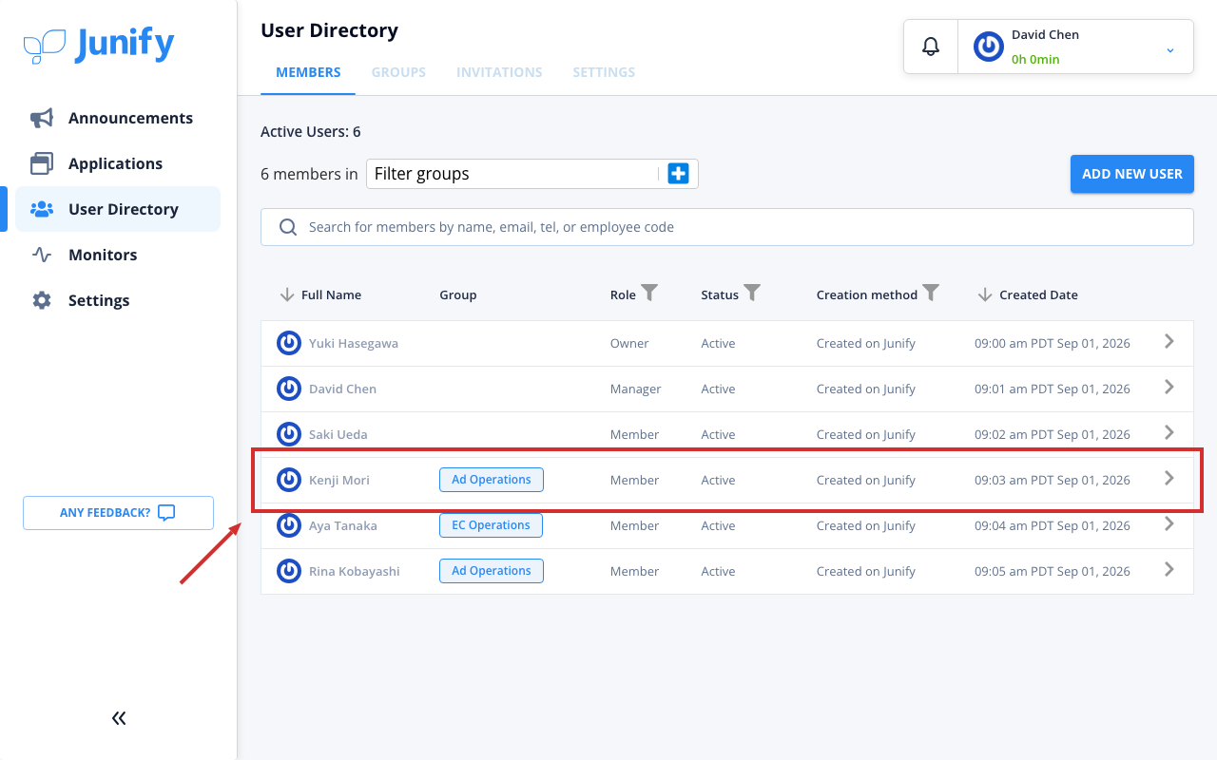Screen dimensions: 1217x760
Task: Click Yuki Hasegawa's avatar icon
Action: (289, 343)
